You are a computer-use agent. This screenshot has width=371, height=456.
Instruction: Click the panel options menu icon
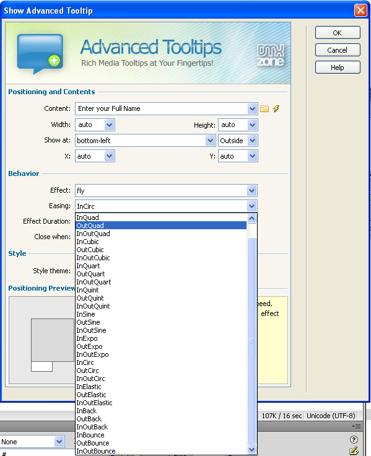coord(356,427)
